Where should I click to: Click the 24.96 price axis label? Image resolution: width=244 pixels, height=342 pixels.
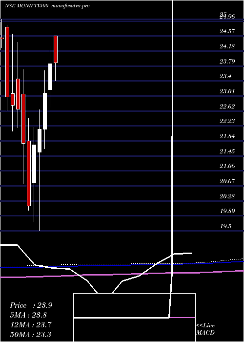[227, 17]
